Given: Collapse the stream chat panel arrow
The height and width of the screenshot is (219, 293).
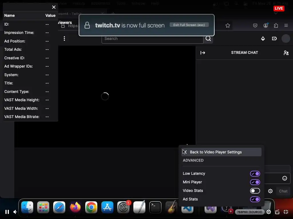Looking at the screenshot, I should click(x=203, y=53).
